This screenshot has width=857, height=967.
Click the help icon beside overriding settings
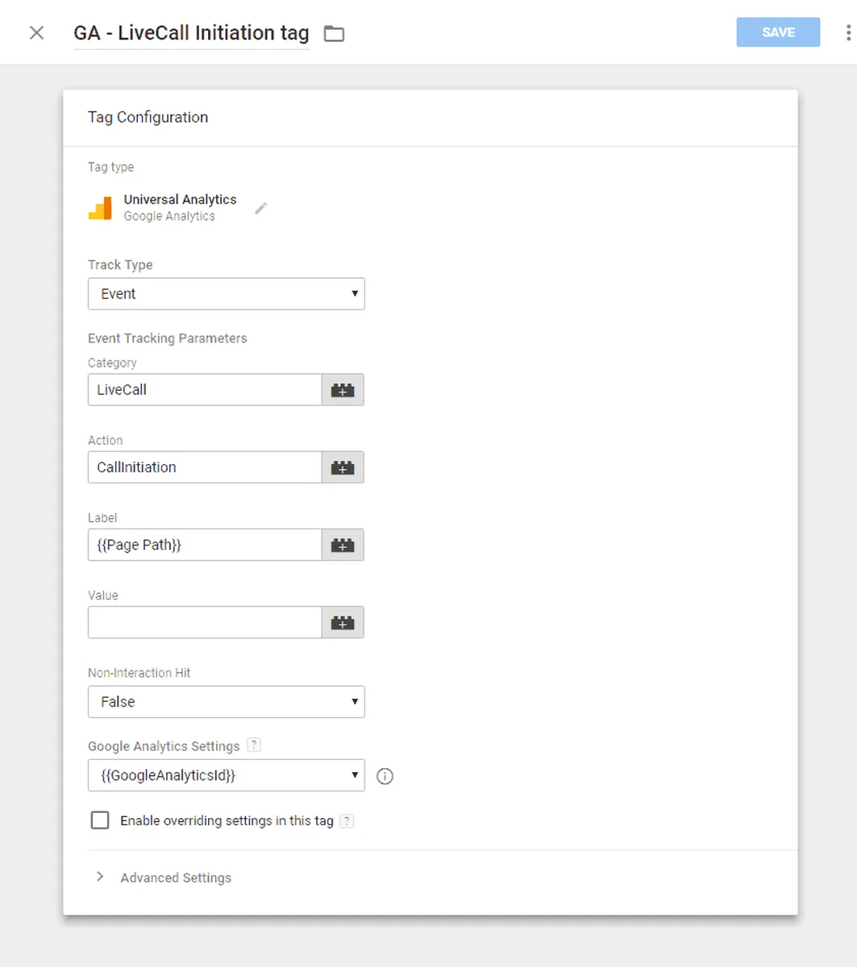click(347, 821)
